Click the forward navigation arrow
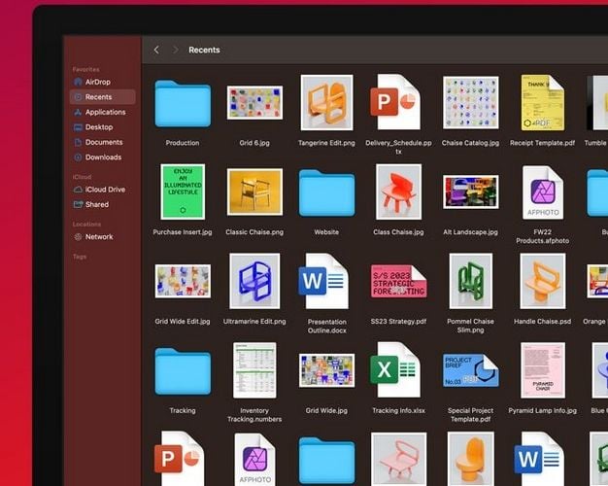608x486 pixels. [x=175, y=50]
